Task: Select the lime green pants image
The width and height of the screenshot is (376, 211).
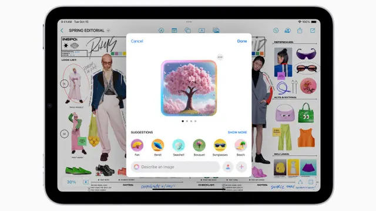Action: [x=285, y=137]
